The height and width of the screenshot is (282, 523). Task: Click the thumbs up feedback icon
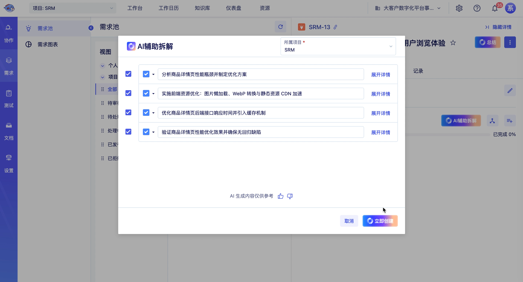(x=281, y=196)
